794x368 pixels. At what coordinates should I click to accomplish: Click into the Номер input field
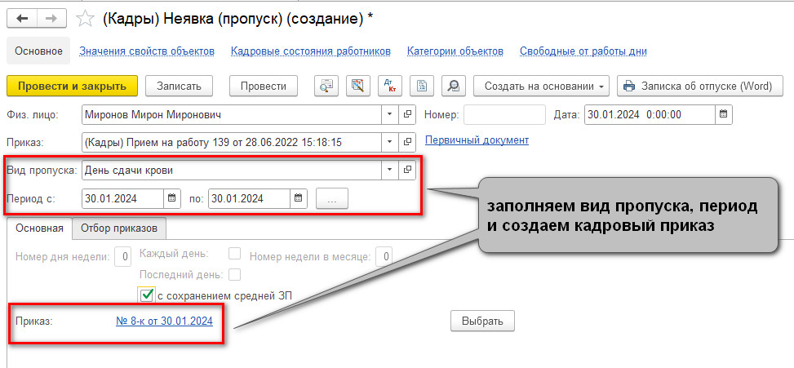point(503,114)
